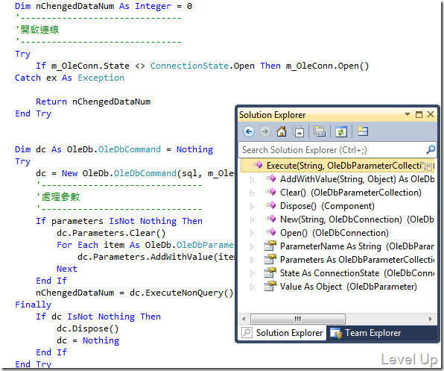Maximize the Solution Explorer panel
The image size is (444, 371).
419,114
